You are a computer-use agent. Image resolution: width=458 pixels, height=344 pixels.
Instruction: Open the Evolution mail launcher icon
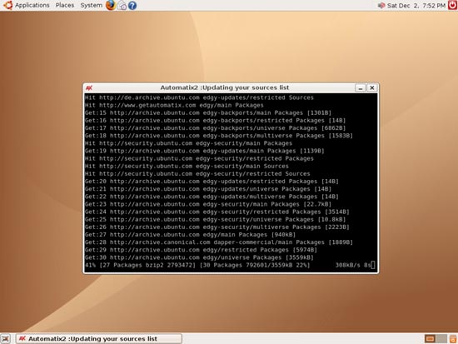click(122, 5)
